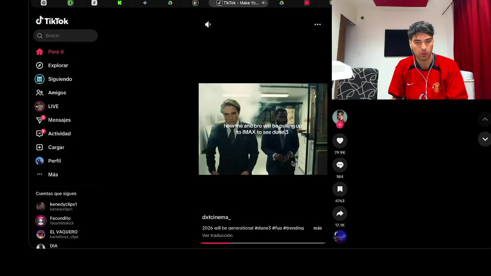Click the 'Cuentas que sigues' heading

(x=56, y=194)
